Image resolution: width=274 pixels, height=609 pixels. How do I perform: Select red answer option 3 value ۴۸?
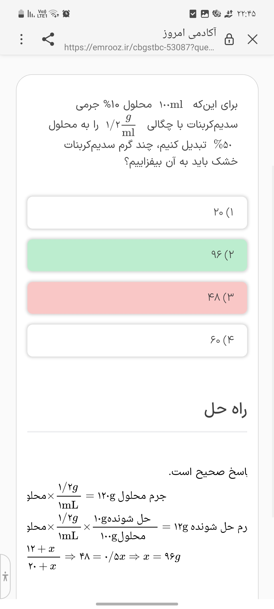click(137, 298)
